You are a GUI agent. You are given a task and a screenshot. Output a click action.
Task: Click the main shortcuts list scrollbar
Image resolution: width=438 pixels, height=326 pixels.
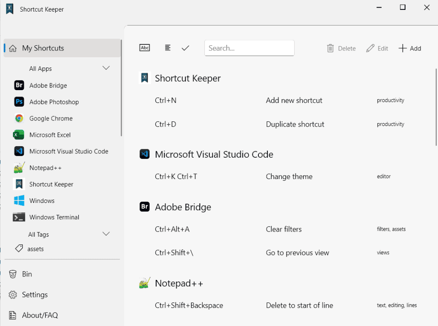coord(436,107)
